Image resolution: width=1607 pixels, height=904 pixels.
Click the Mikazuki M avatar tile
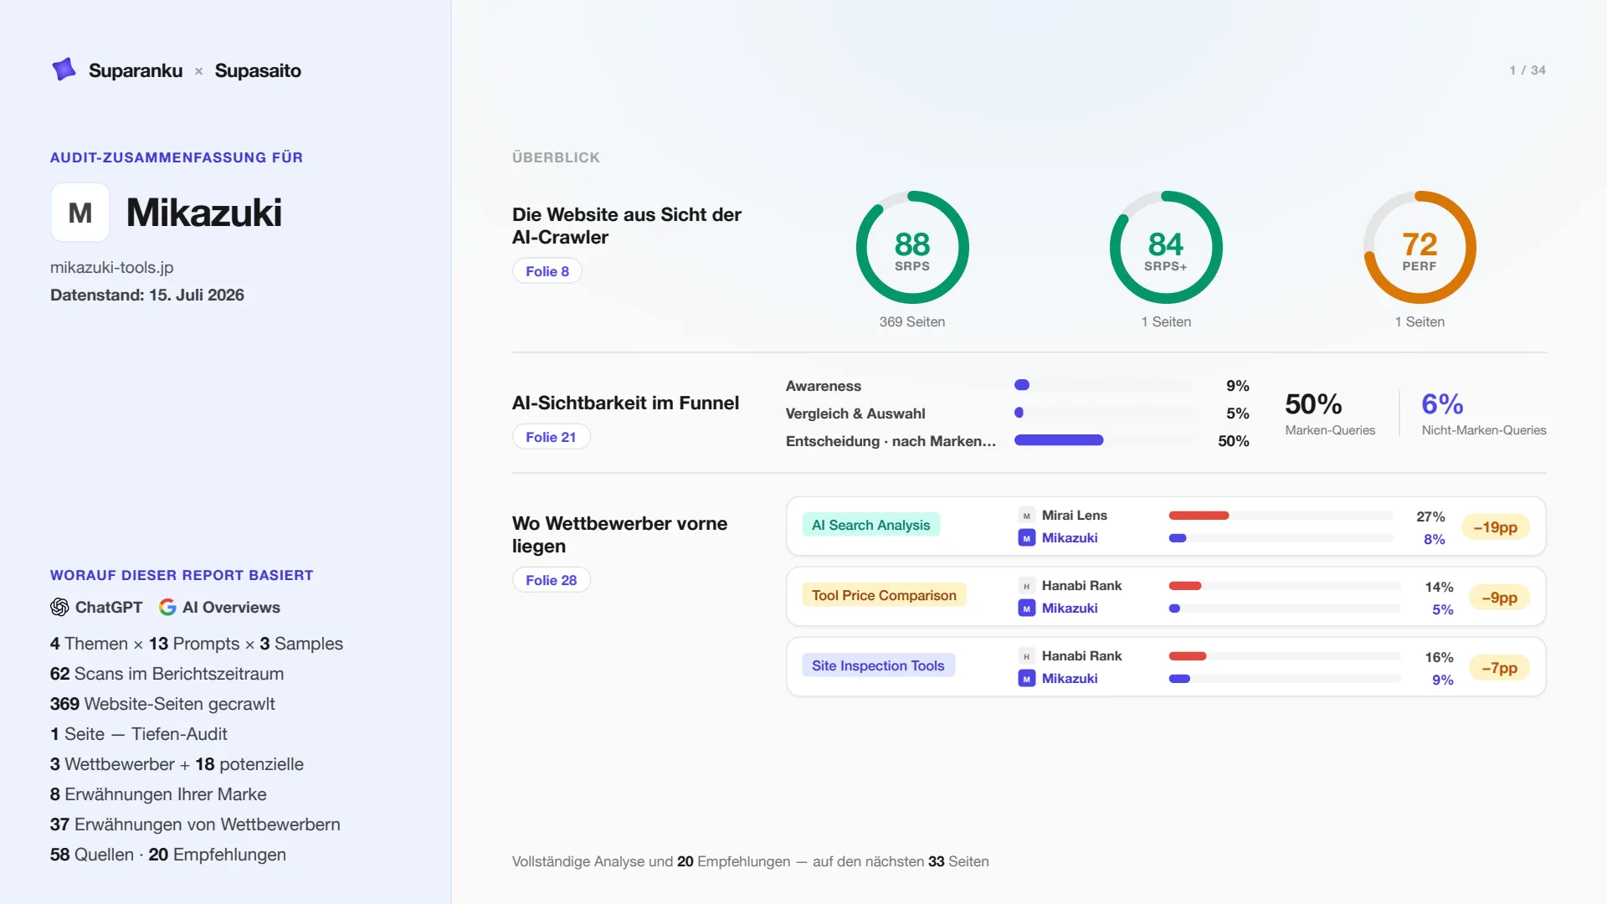[80, 213]
